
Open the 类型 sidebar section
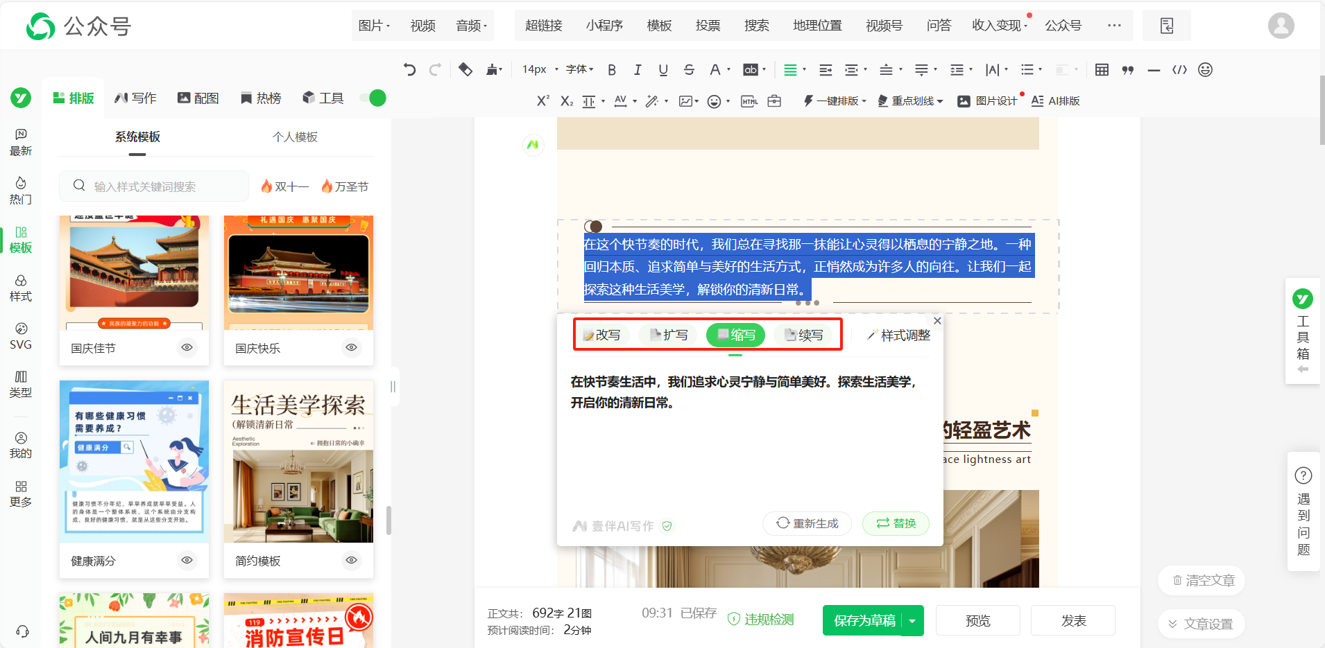click(x=21, y=384)
